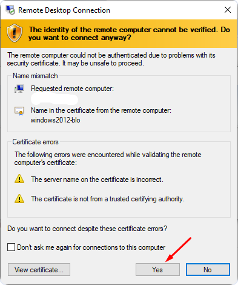
Task: Click the Remote Desktop Connection title bar text
Action: 64,10
